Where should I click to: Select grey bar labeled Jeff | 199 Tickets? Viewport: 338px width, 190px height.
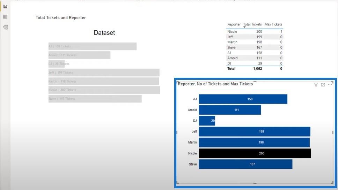click(104, 73)
